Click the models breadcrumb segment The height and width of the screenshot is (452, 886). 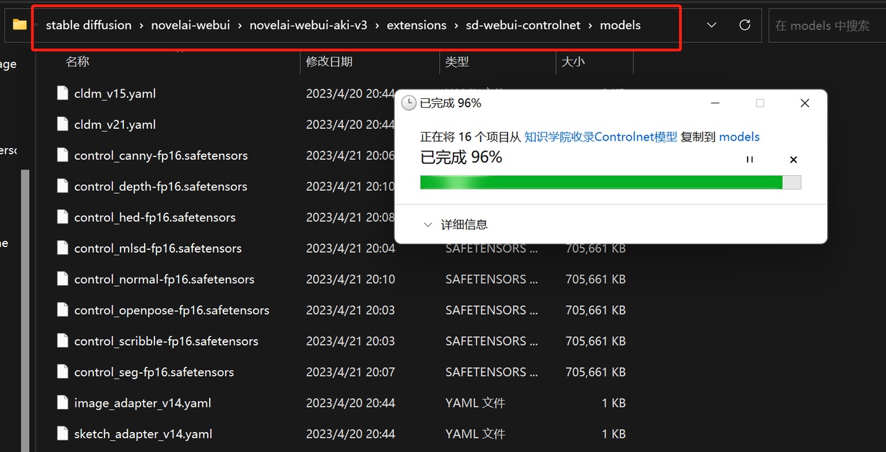[620, 25]
